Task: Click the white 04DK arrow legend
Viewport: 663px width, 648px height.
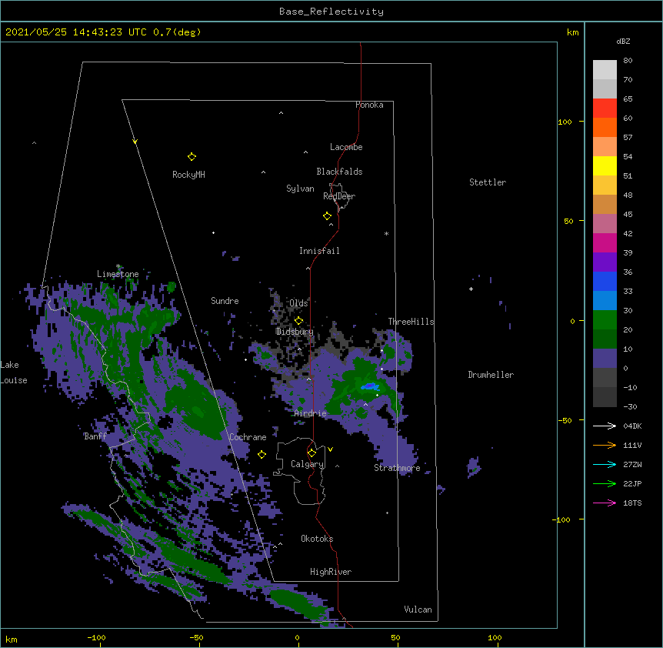Action: point(605,426)
